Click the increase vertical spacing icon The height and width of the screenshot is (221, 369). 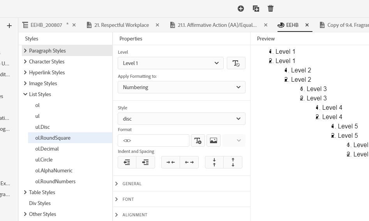[233, 162]
